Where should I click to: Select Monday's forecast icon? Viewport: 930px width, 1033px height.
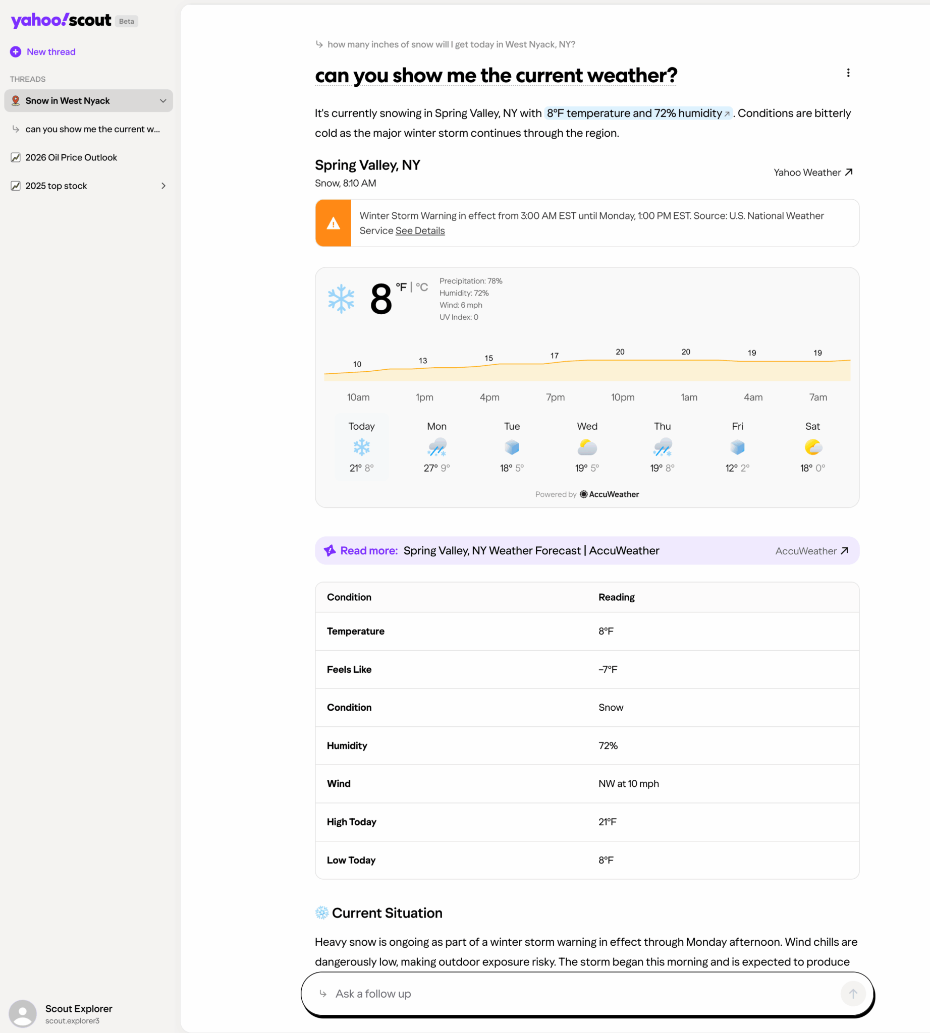tap(436, 447)
